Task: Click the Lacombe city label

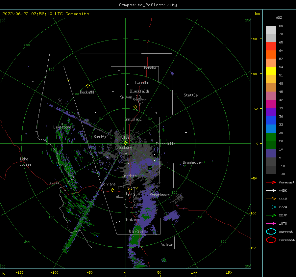Action: [142, 83]
